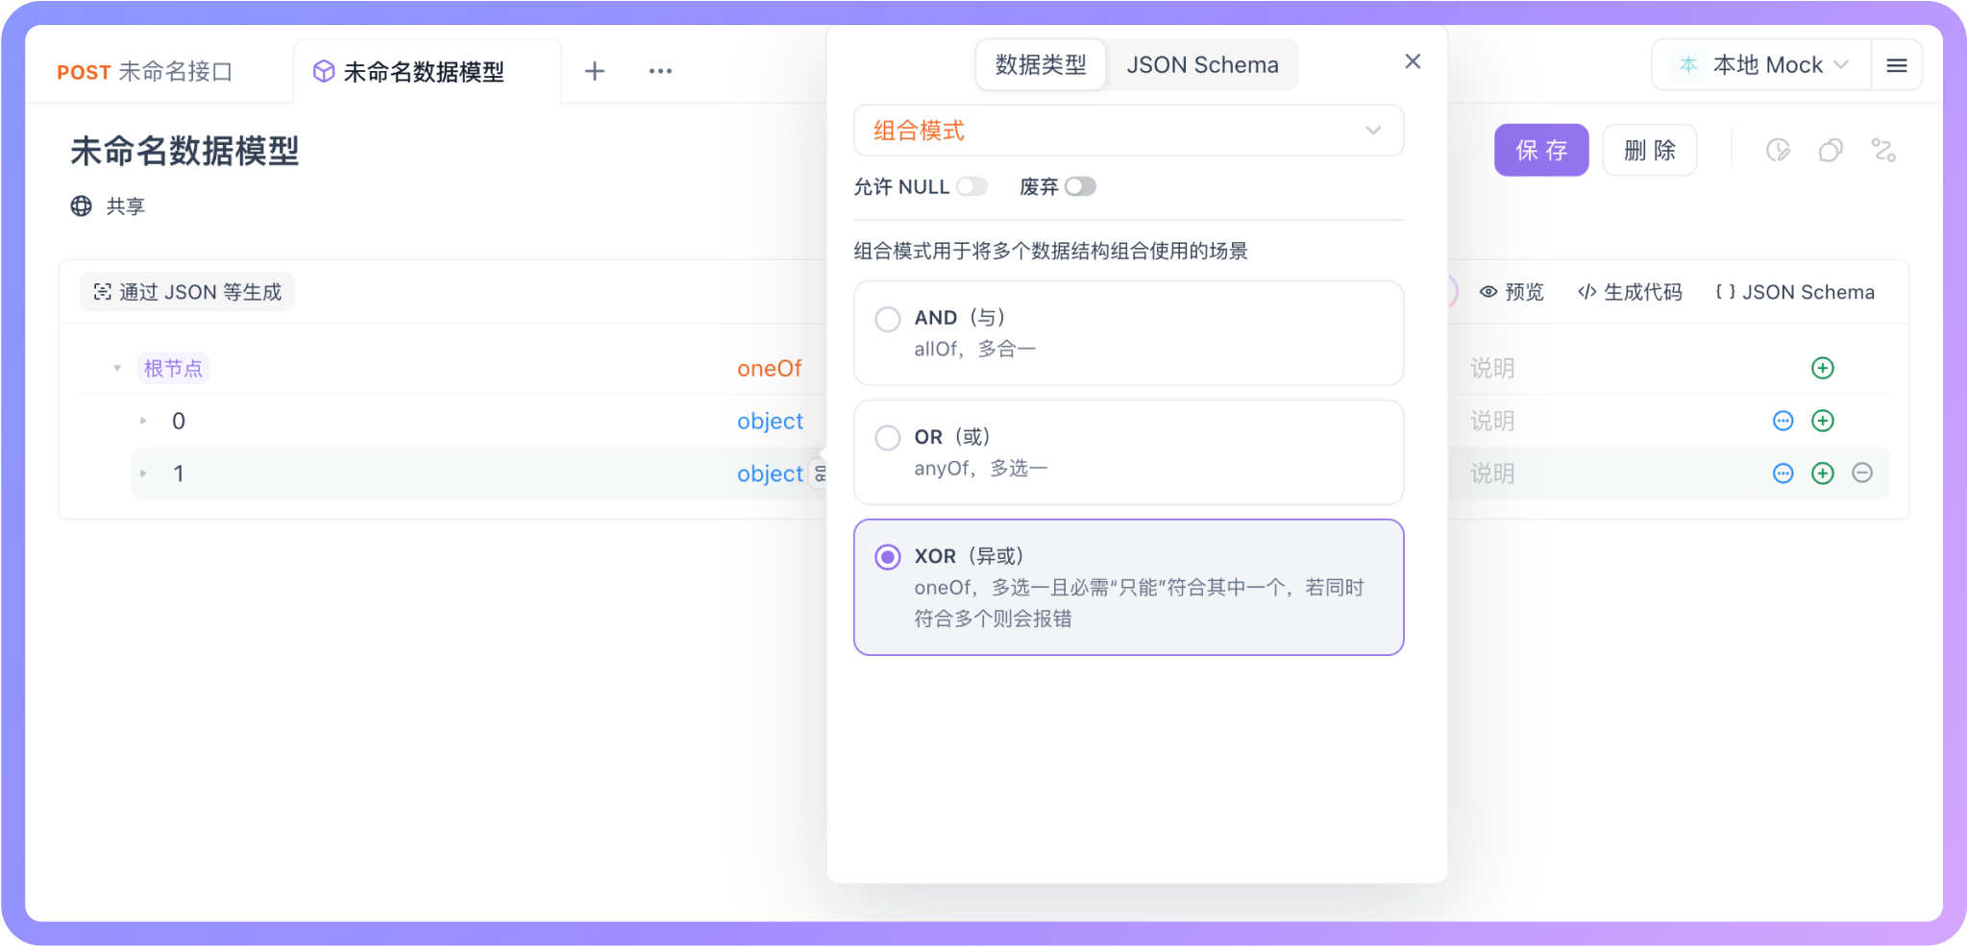The image size is (1967, 946).
Task: Toggle the 废弃 switch on
Action: 1080,186
